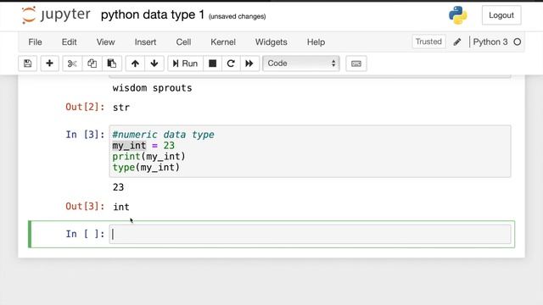Copy selected cells icon
Viewport: 543px width, 305px height.
pyautogui.click(x=92, y=64)
